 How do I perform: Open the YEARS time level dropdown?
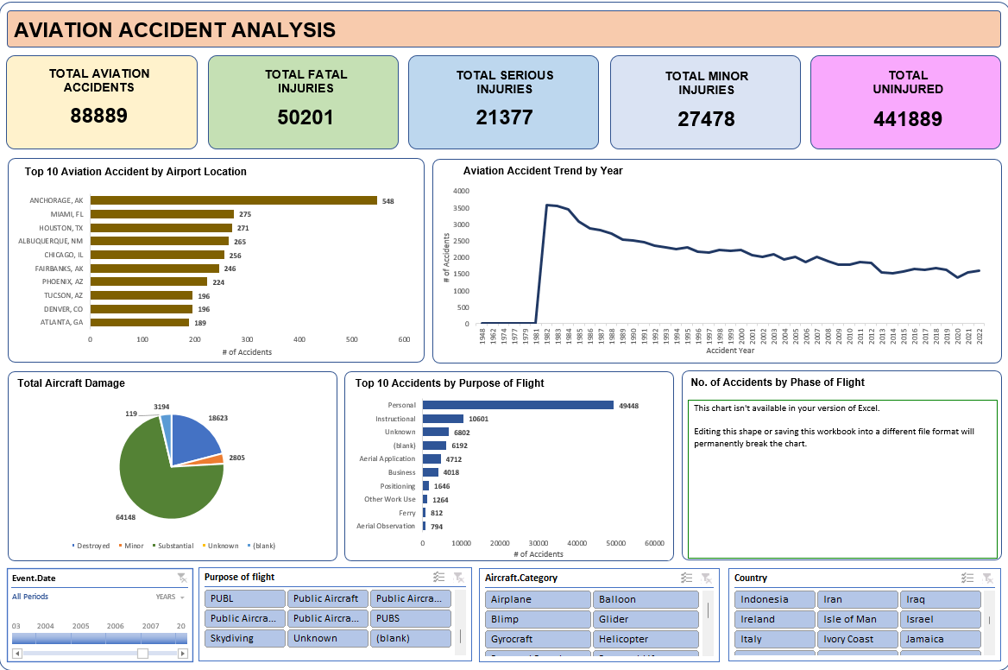click(x=170, y=597)
